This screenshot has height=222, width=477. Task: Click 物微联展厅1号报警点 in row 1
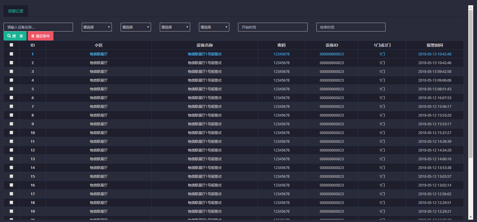(x=204, y=54)
